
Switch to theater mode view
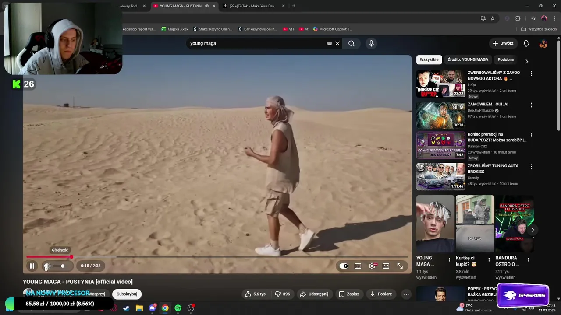point(386,266)
